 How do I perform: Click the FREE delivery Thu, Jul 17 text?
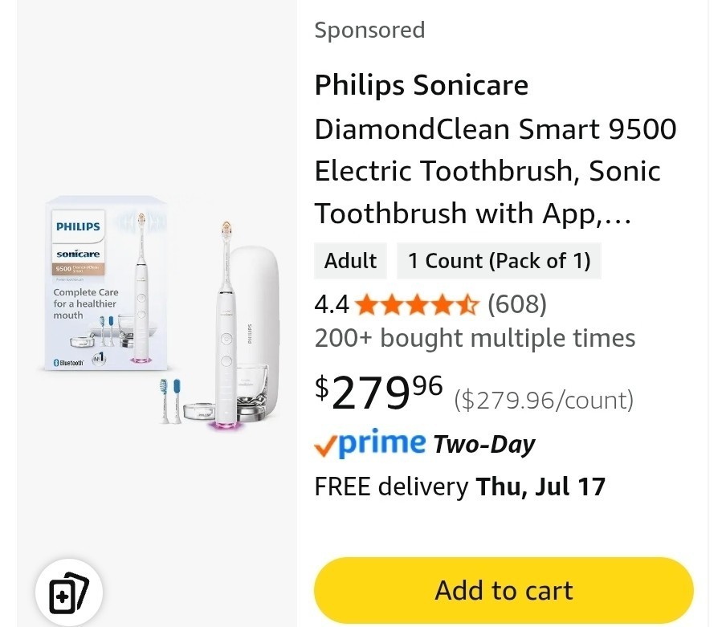click(459, 487)
